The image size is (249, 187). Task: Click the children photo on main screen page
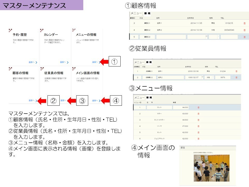(212, 168)
